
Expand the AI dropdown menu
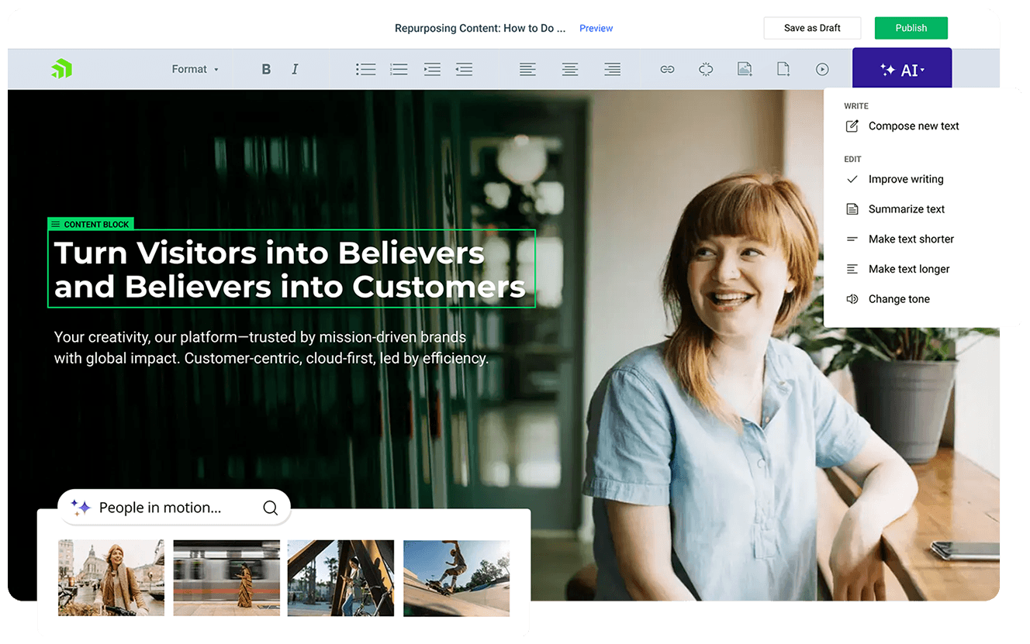click(x=902, y=70)
